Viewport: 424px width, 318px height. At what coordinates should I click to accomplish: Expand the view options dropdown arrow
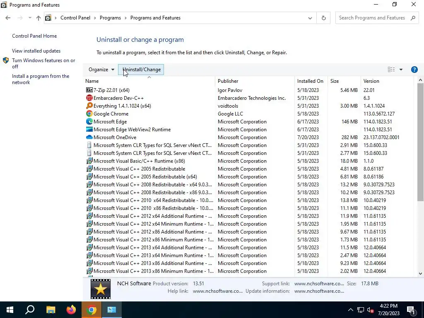coord(401,70)
